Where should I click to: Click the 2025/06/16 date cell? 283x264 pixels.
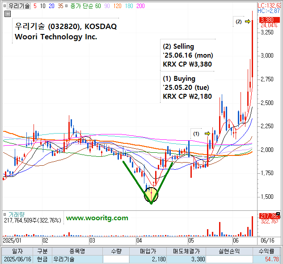coord(17,260)
